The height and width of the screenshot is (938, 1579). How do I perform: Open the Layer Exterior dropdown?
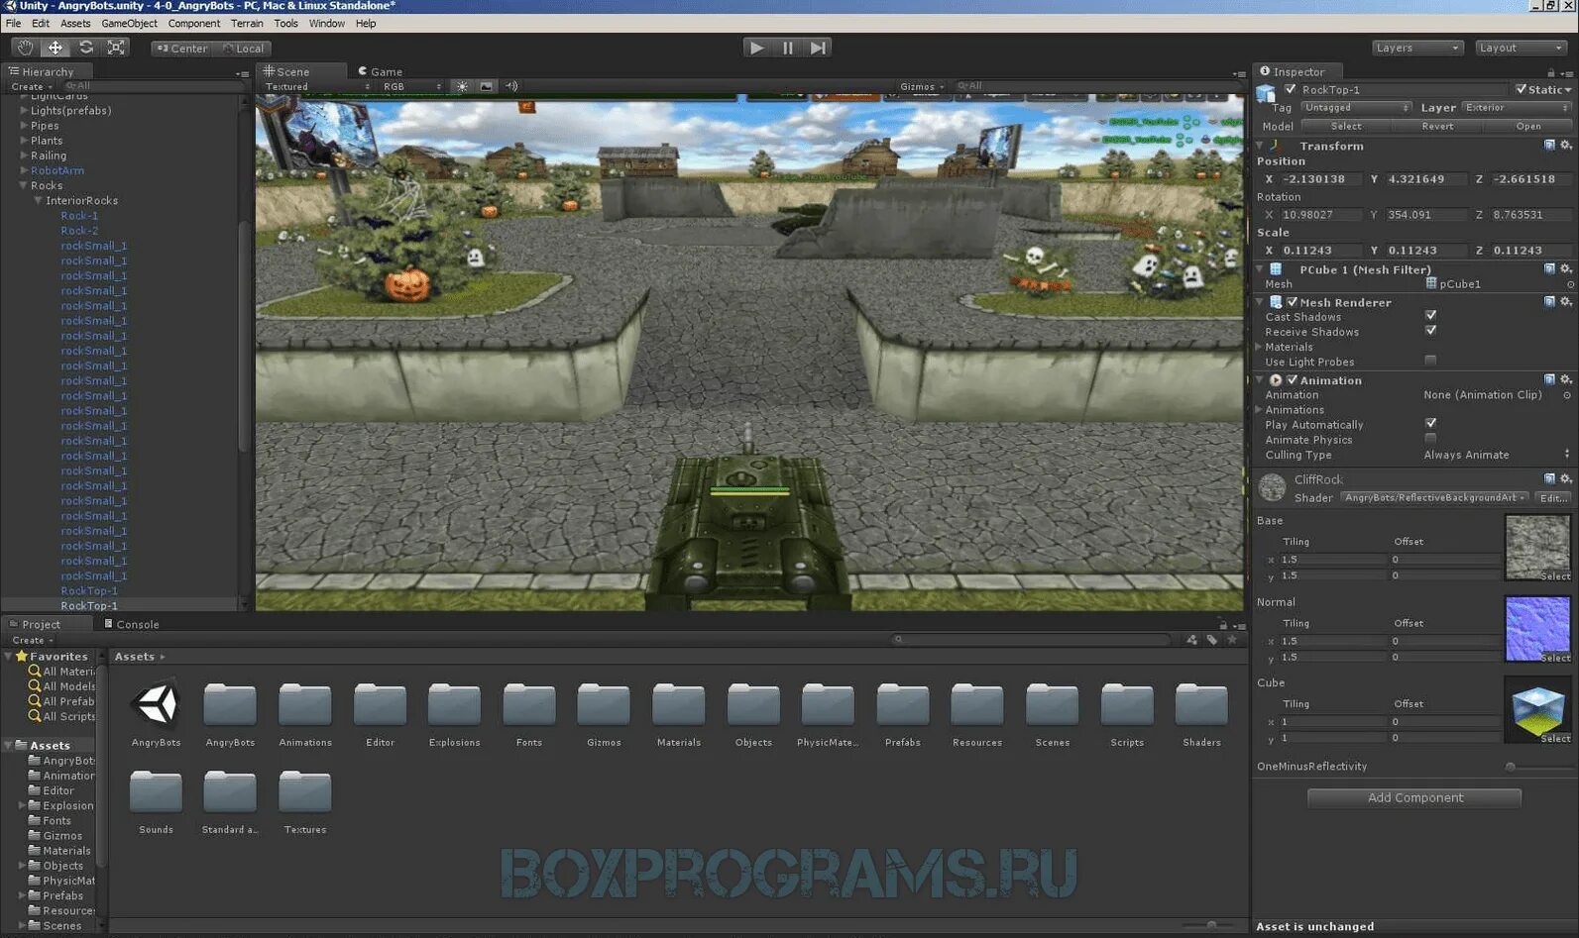pos(1517,107)
